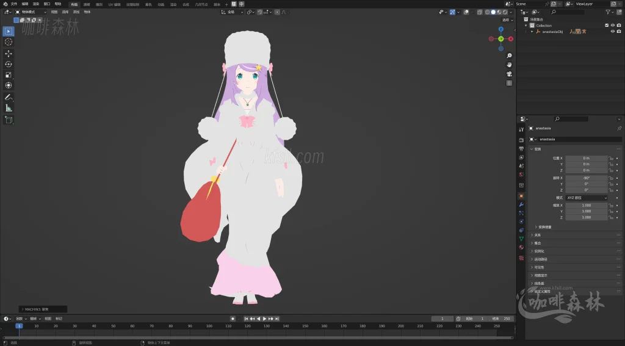This screenshot has height=346, width=625.
Task: Toggle viewport gizmos display
Action: 452,12
